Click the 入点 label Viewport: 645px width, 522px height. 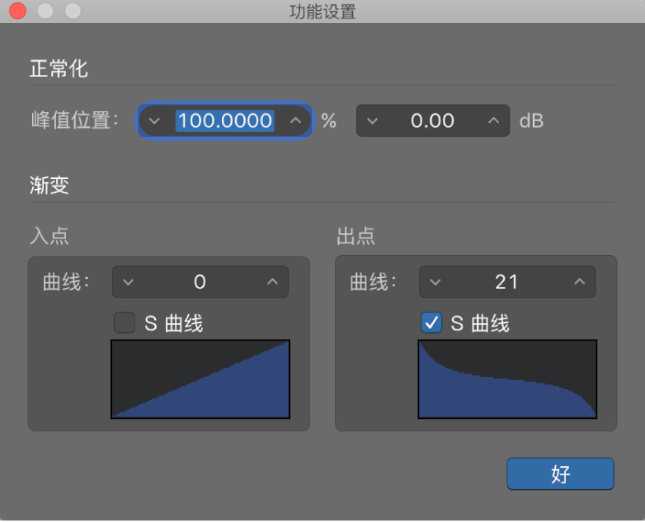pos(49,236)
